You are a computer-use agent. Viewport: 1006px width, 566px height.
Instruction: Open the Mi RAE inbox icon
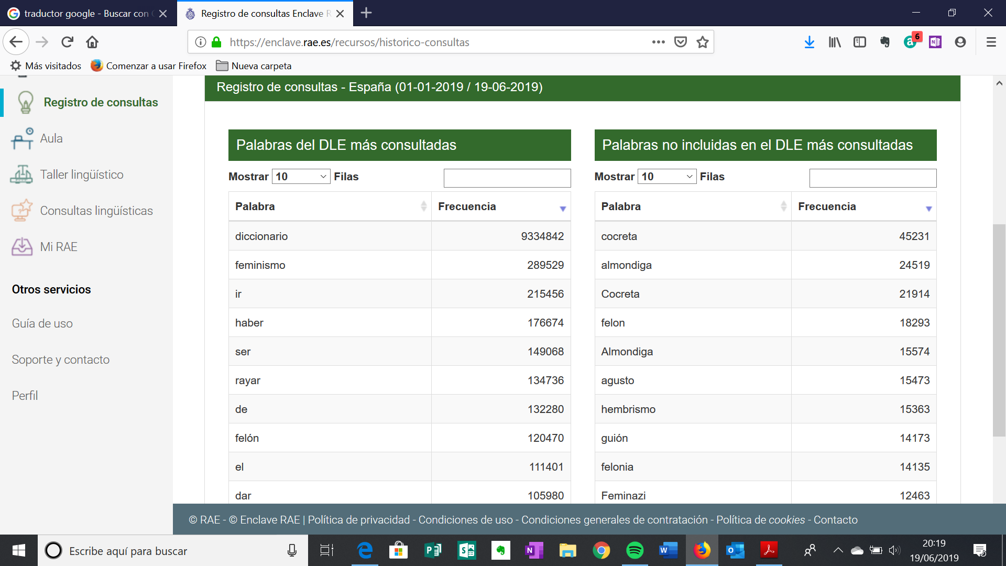click(21, 247)
